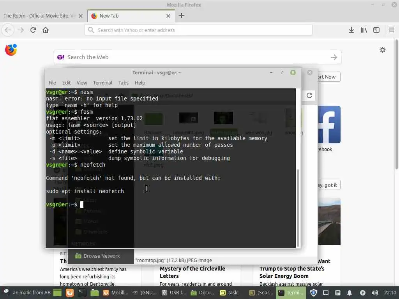Open the Help menu in Terminal

(x=140, y=83)
